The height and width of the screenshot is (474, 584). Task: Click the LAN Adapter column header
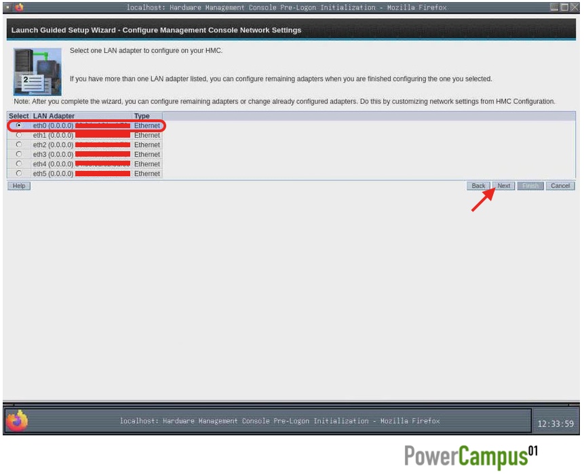tap(54, 116)
